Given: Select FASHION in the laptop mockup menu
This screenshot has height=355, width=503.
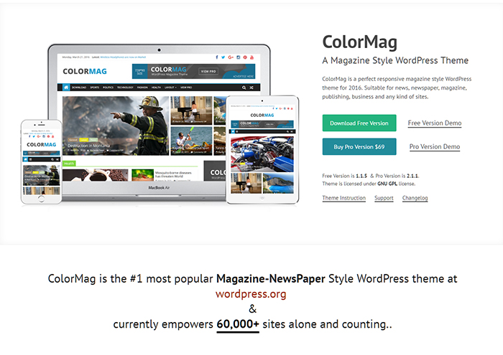Looking at the screenshot, I should pyautogui.click(x=142, y=87).
